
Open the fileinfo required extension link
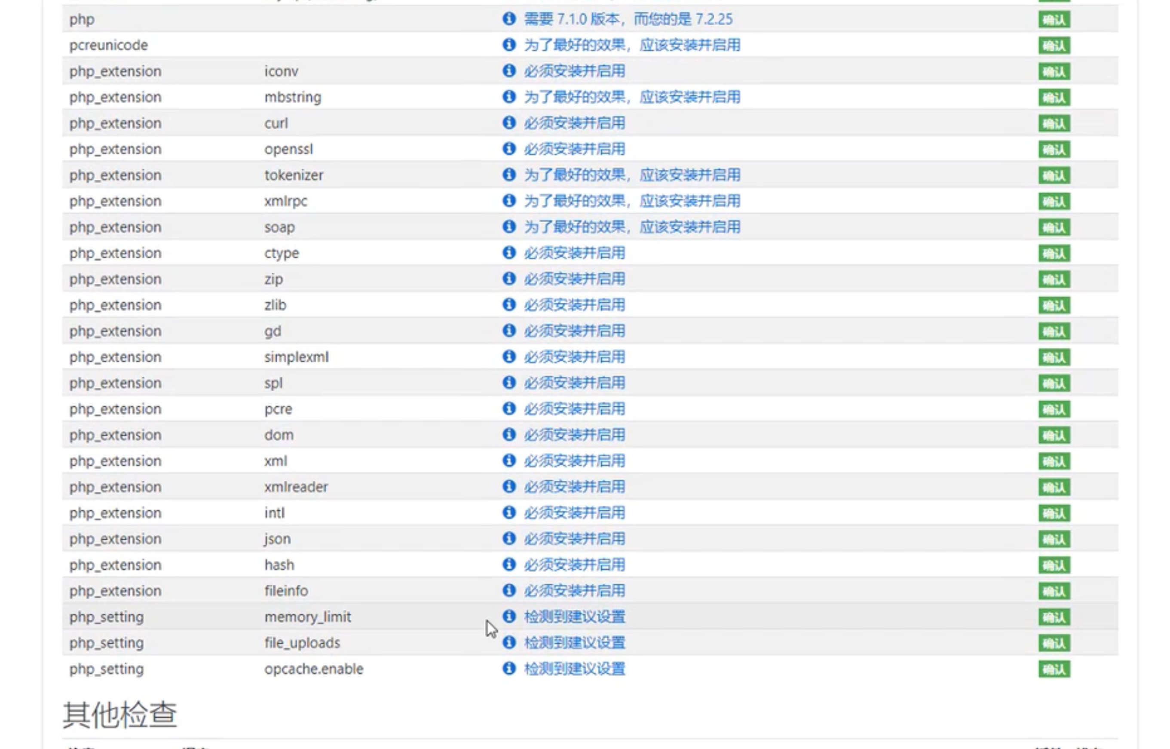(x=574, y=591)
